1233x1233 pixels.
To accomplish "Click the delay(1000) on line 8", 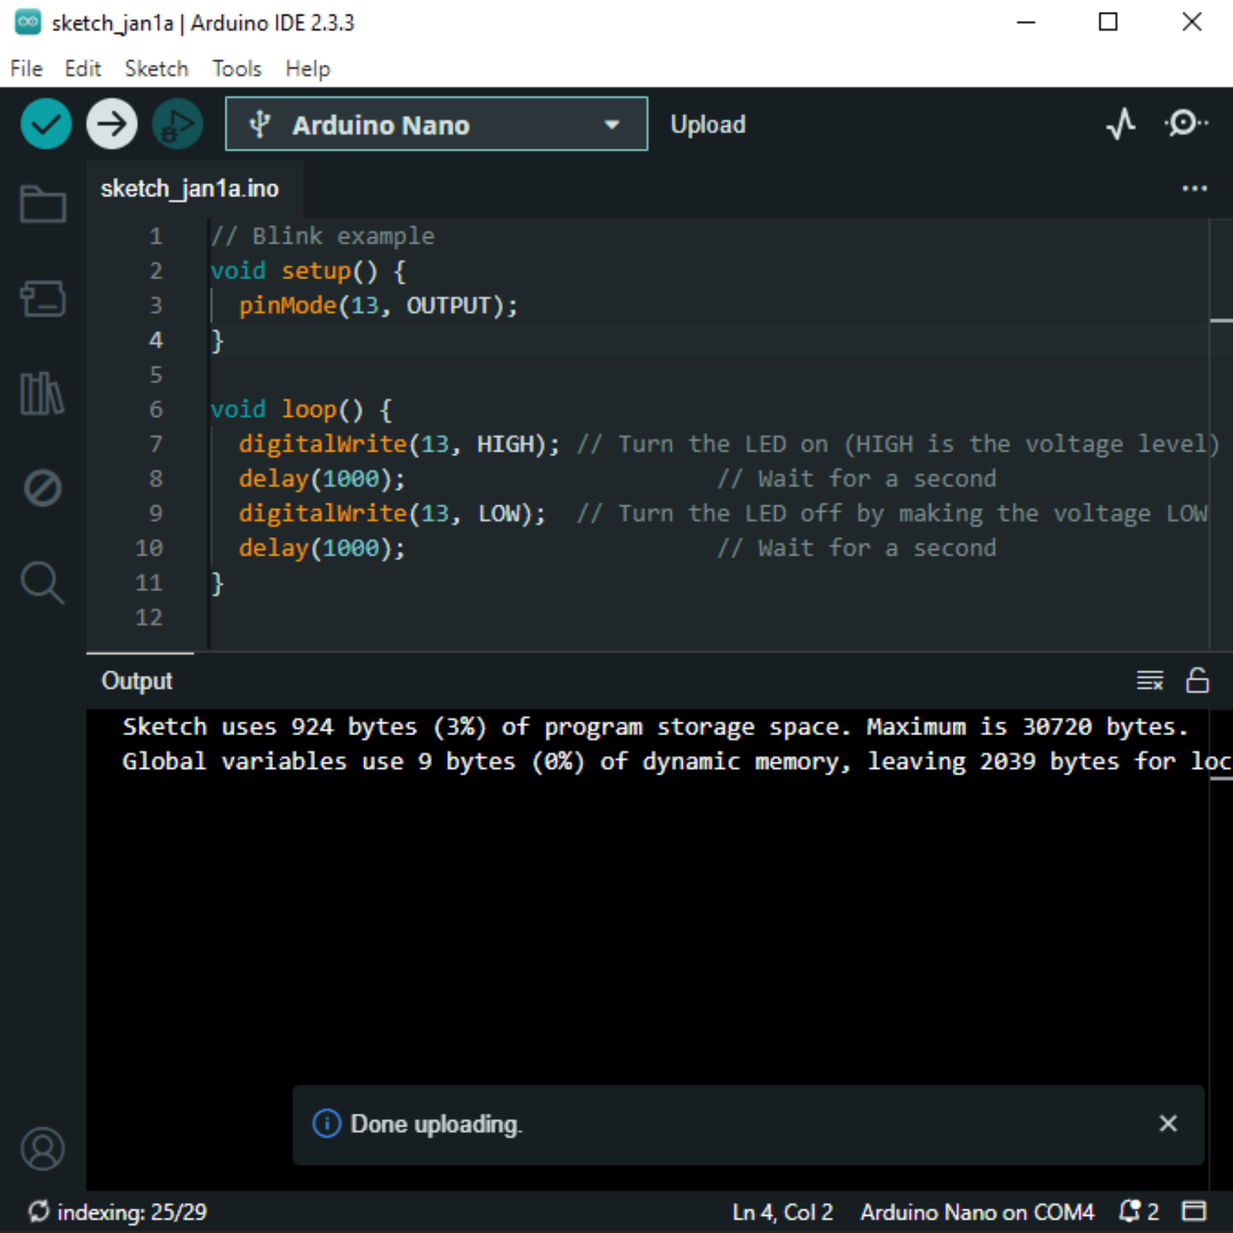I will pos(322,478).
